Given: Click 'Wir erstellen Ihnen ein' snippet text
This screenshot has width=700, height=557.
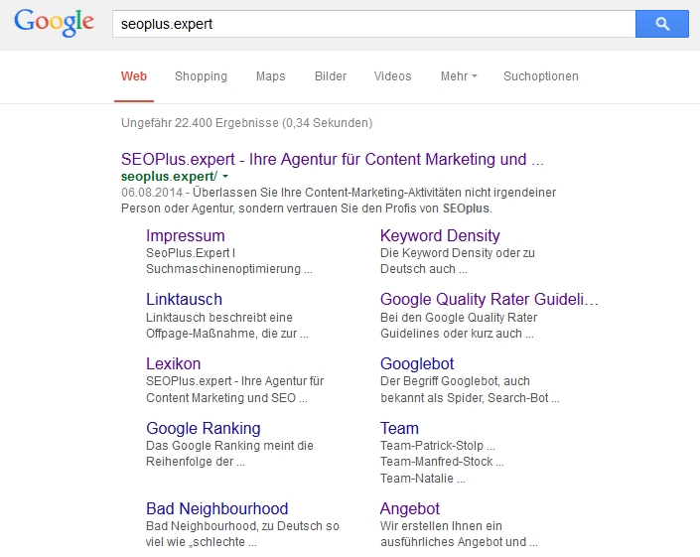Looking at the screenshot, I should click(441, 526).
